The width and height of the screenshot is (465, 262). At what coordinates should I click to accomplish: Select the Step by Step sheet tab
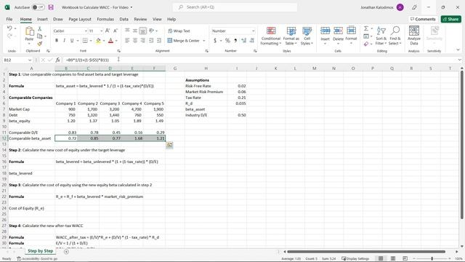41,251
